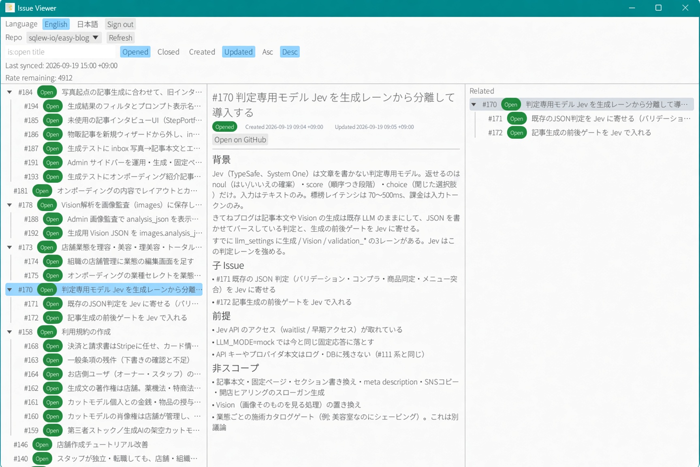Toggle the Closed filter

[168, 52]
